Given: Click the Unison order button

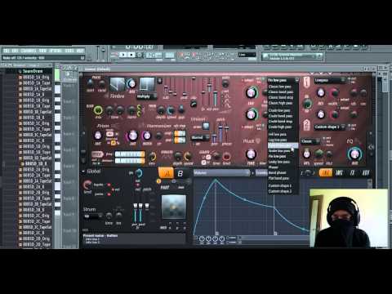Looking at the screenshot, I should (206, 126).
